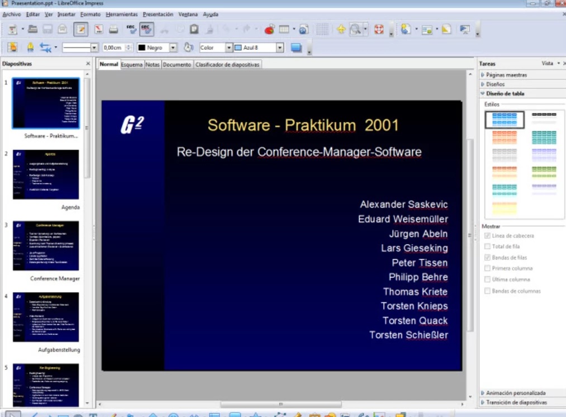Toggle the Edit File mode icon
This screenshot has width=566, height=417.
pos(80,29)
